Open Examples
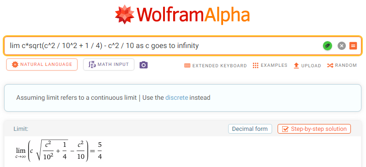 (270, 65)
